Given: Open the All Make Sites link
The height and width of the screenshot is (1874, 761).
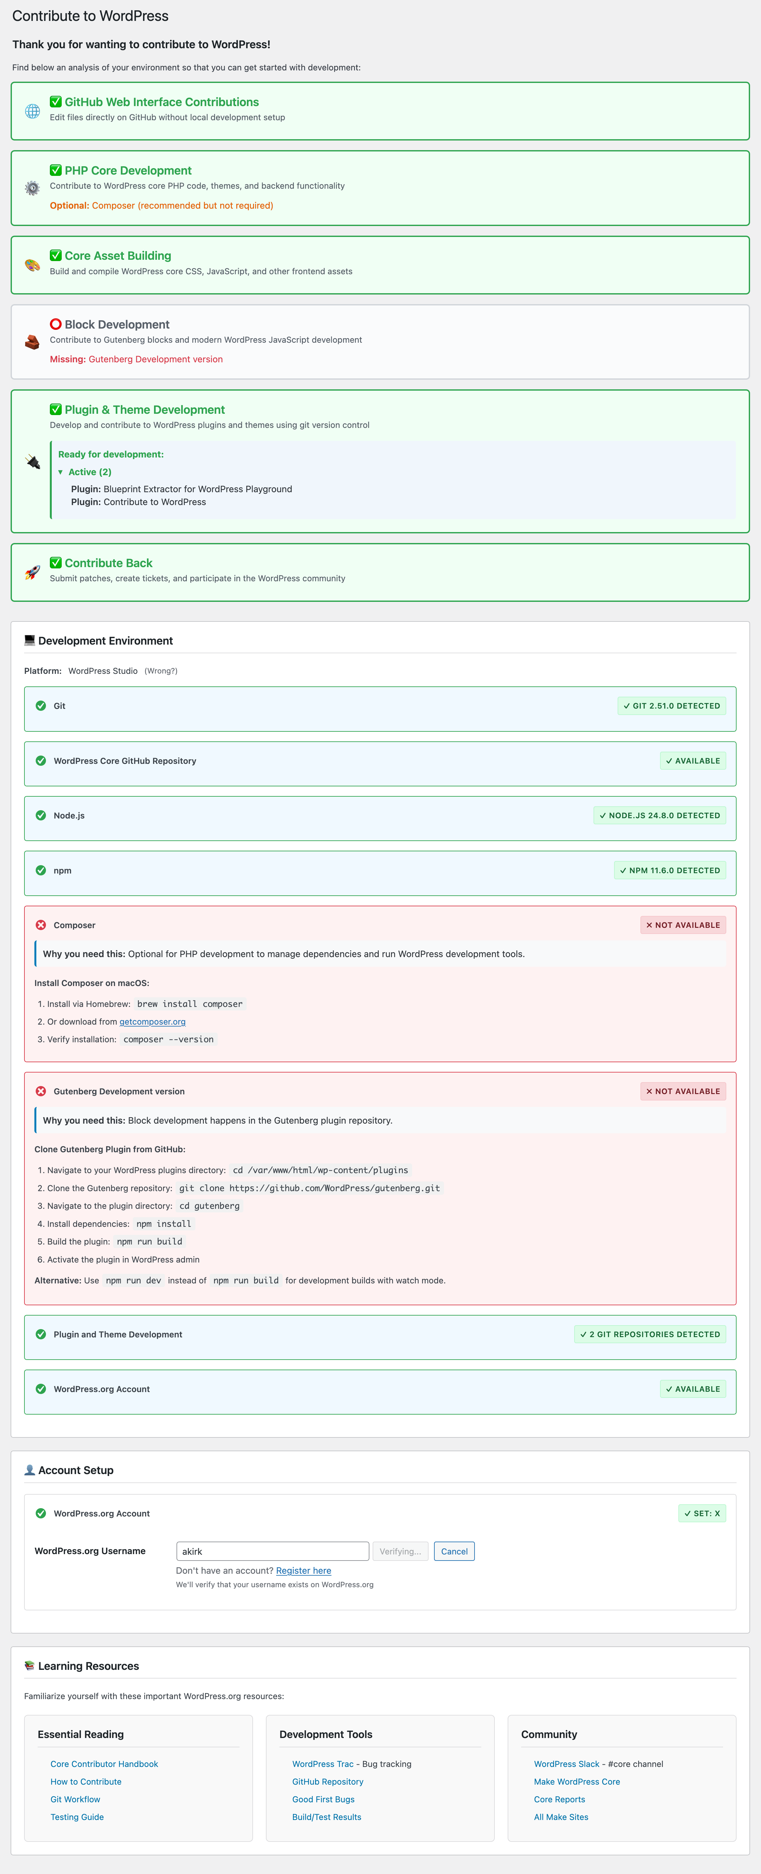Looking at the screenshot, I should click(561, 1817).
